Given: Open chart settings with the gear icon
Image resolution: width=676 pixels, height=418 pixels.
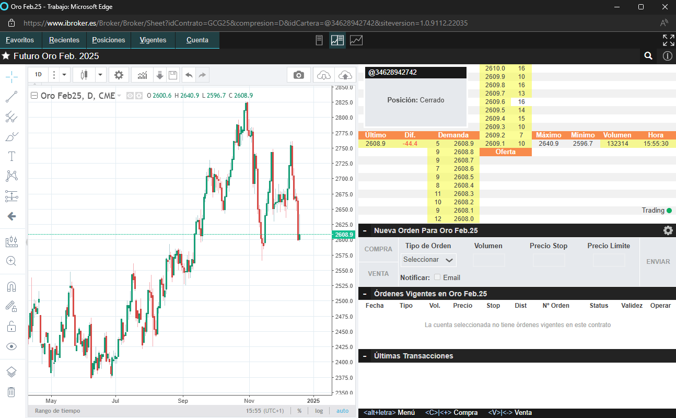Looking at the screenshot, I should [x=119, y=75].
